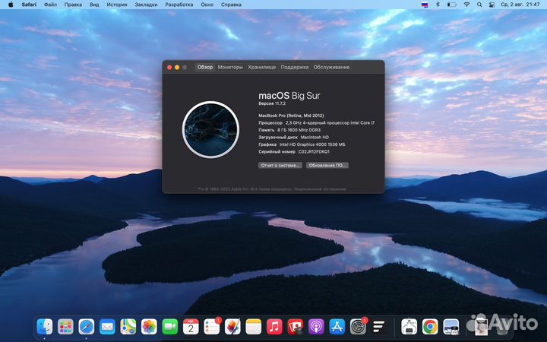Open Photo Booth from the Dock
Viewport: 547px width, 342px height.
tap(296, 327)
